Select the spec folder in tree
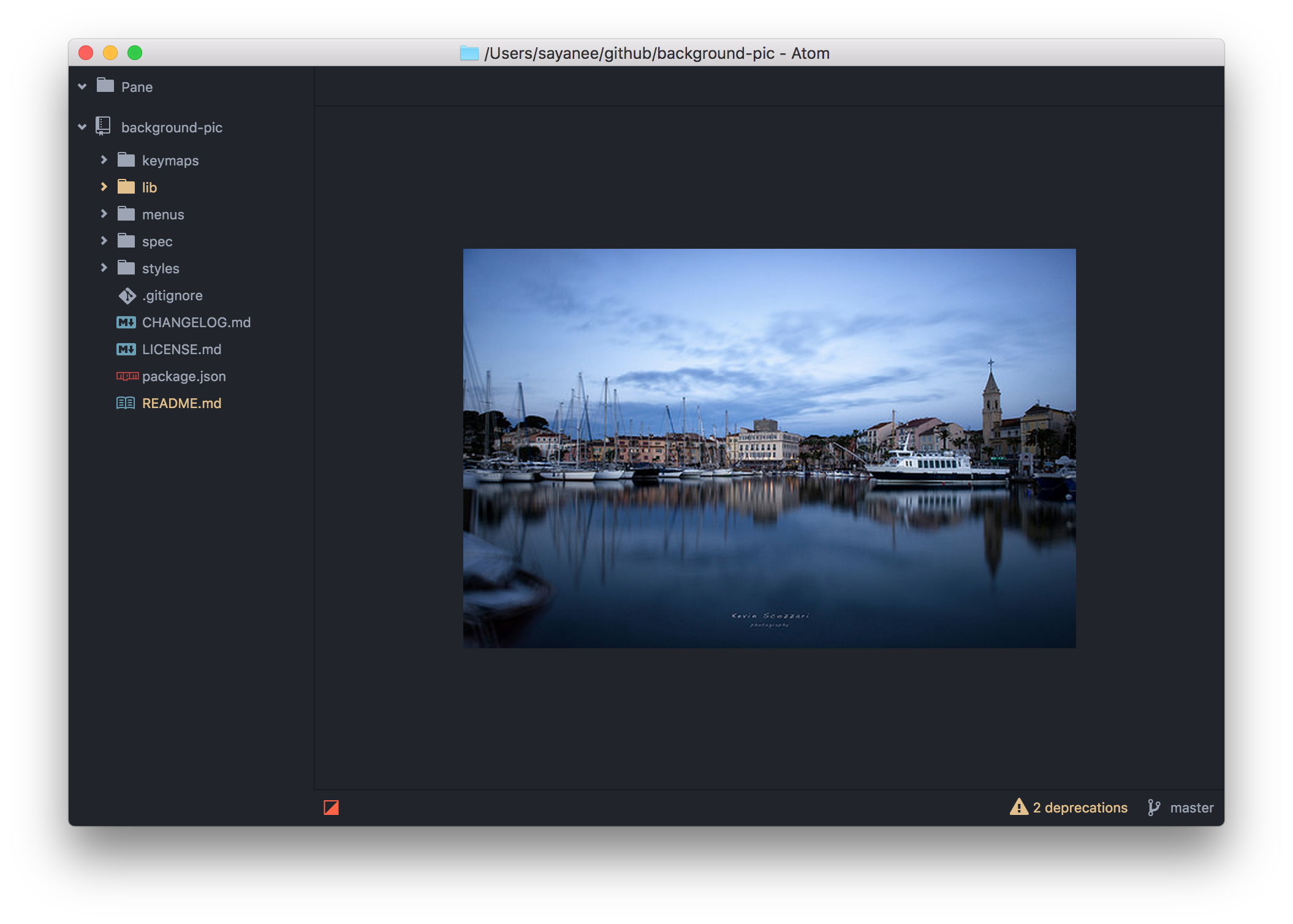The width and height of the screenshot is (1293, 924). 157,241
